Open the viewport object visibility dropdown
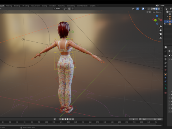This screenshot has width=172, height=129. click(133, 9)
